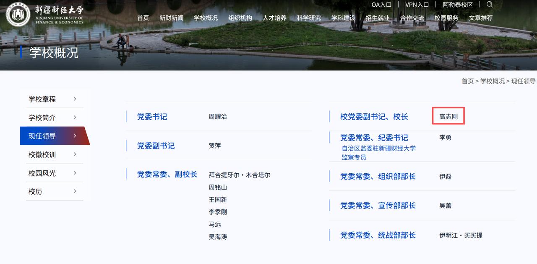Click 首页 in the breadcrumb
This screenshot has width=537, height=264.
(467, 81)
